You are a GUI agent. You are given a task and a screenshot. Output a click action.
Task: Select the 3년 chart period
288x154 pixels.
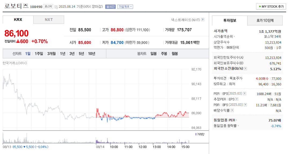72,54
